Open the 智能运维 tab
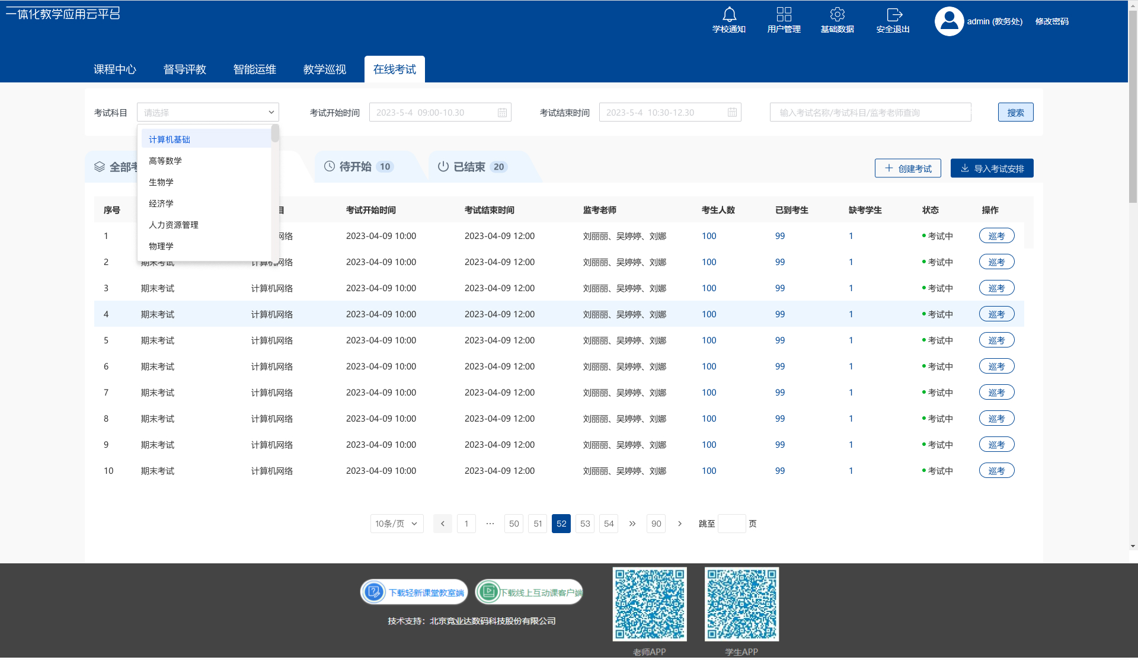Viewport: 1138px width, 660px height. [x=255, y=69]
